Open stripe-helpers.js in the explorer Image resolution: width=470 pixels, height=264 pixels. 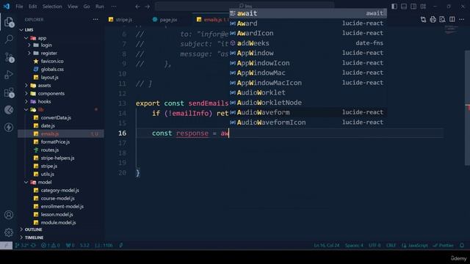(57, 158)
